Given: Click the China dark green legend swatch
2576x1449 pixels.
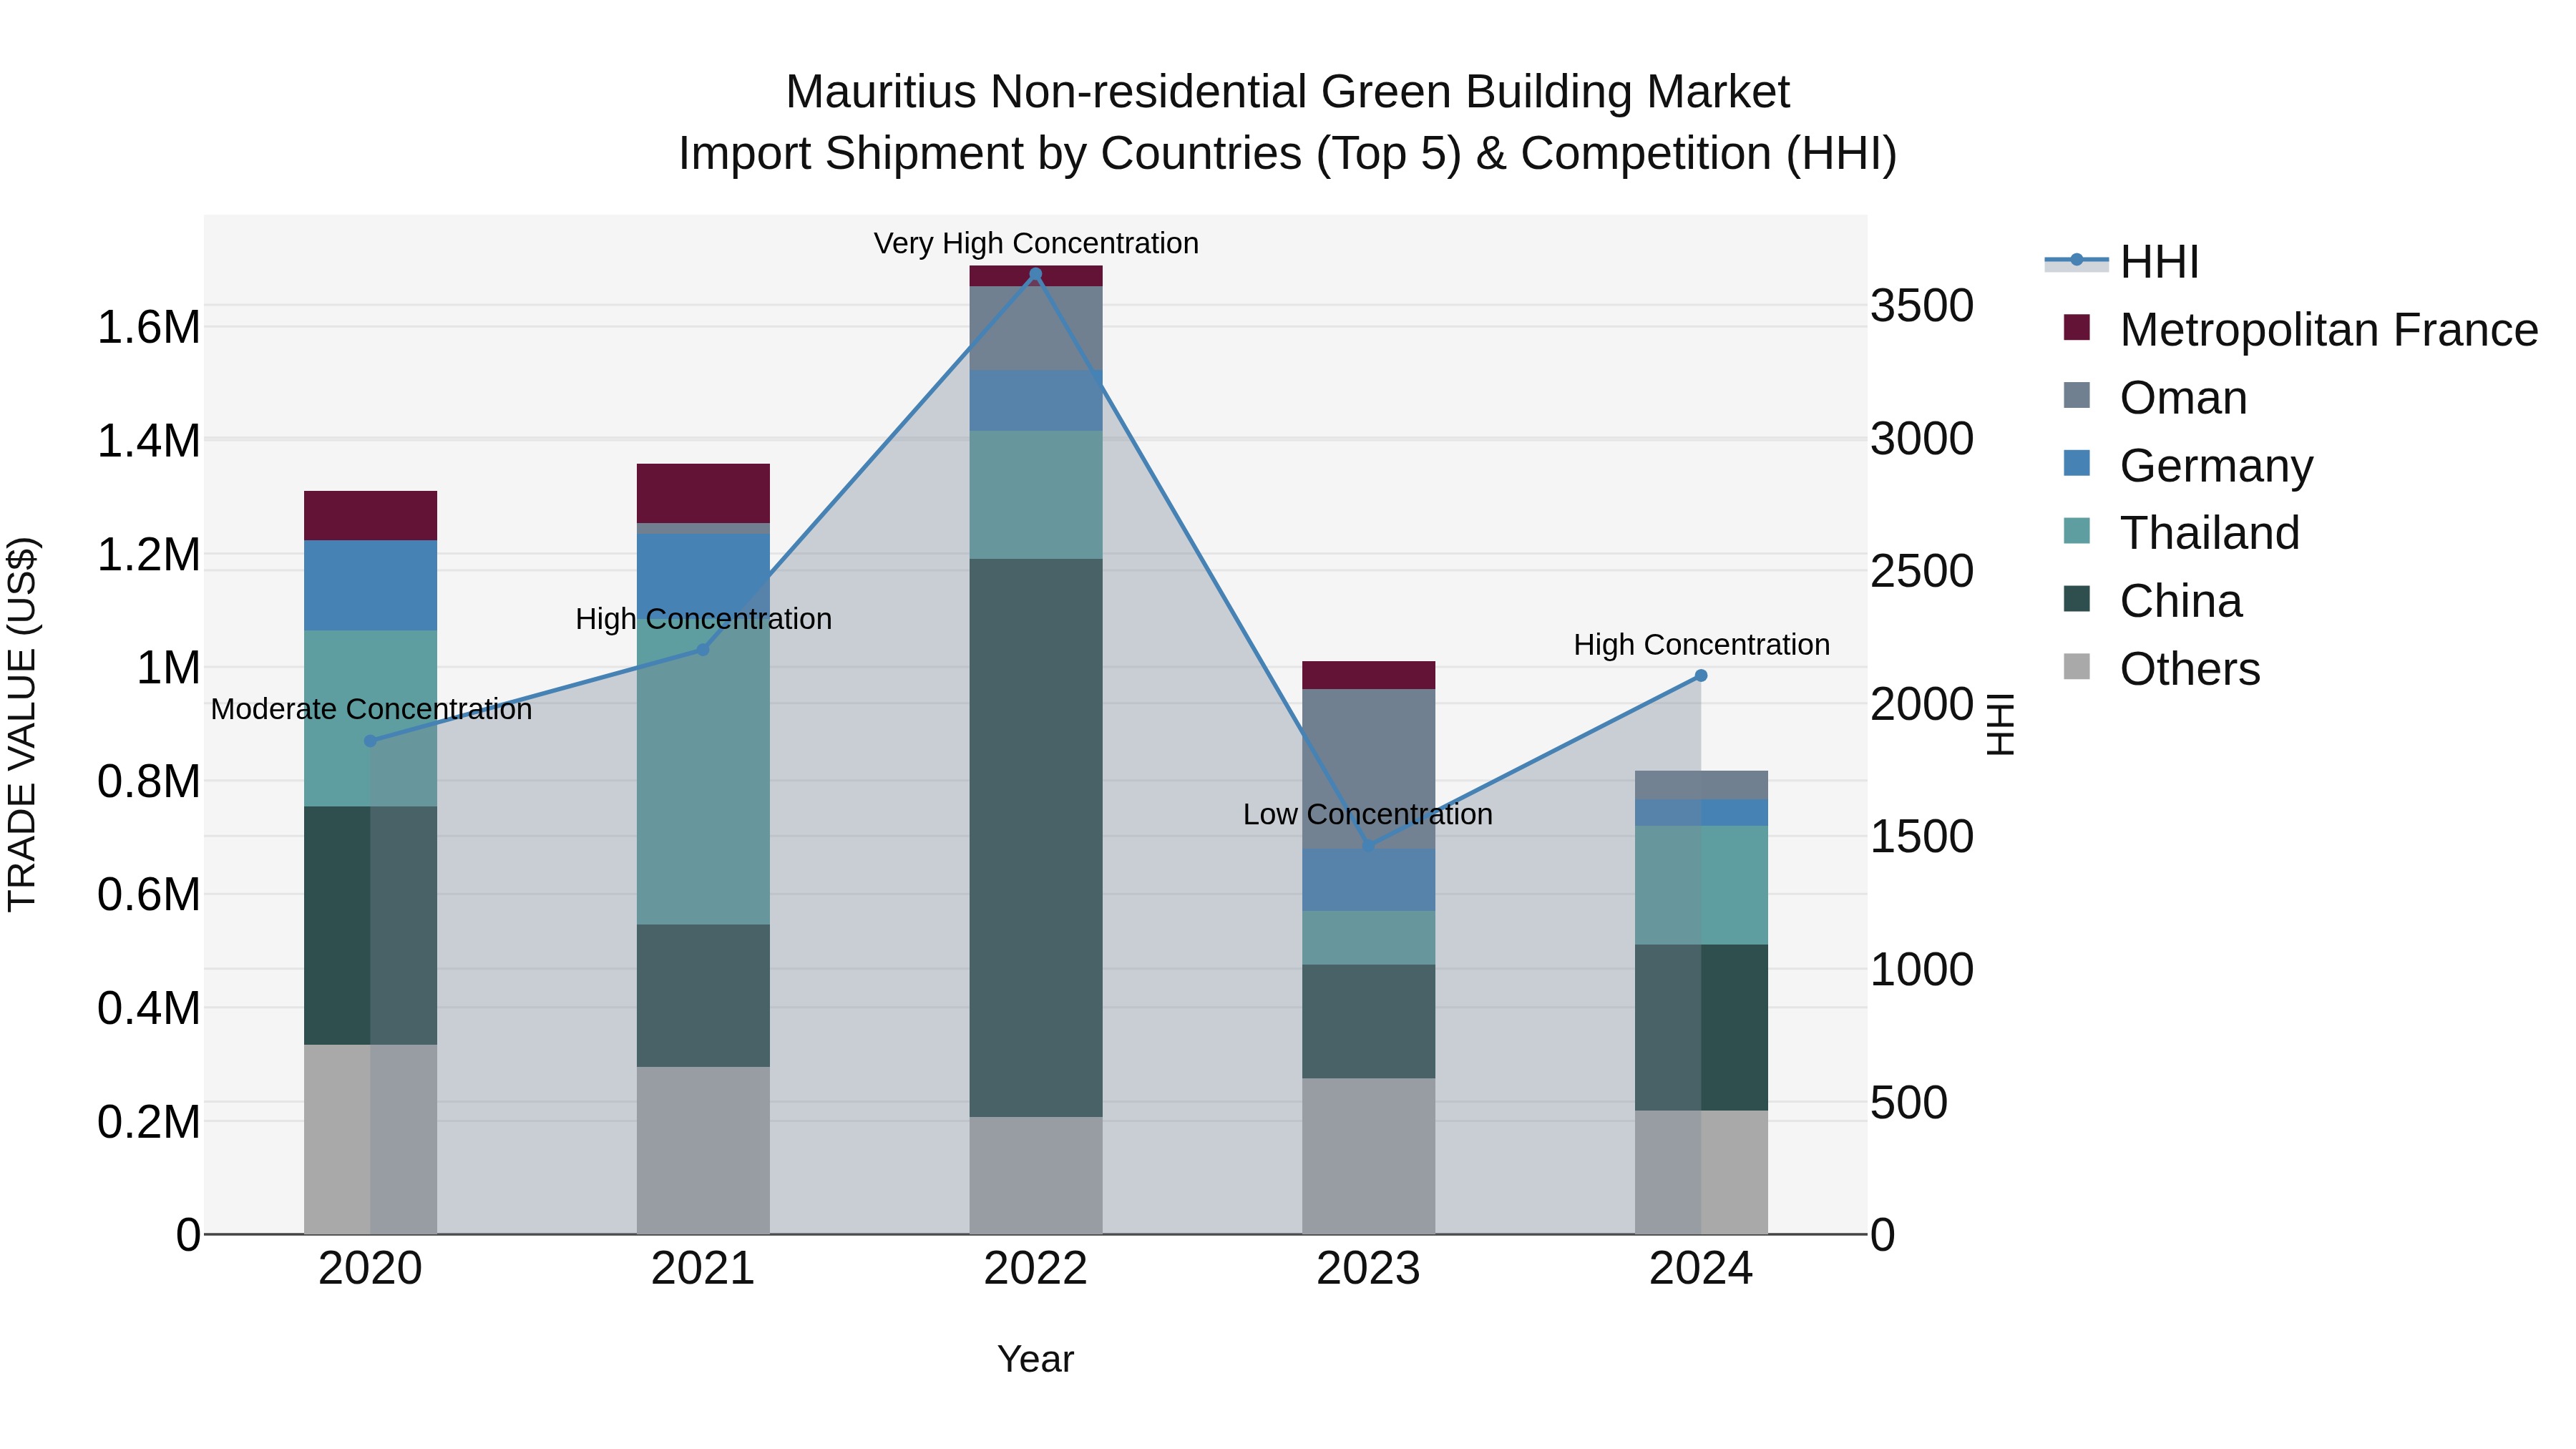Looking at the screenshot, I should 2077,599.
